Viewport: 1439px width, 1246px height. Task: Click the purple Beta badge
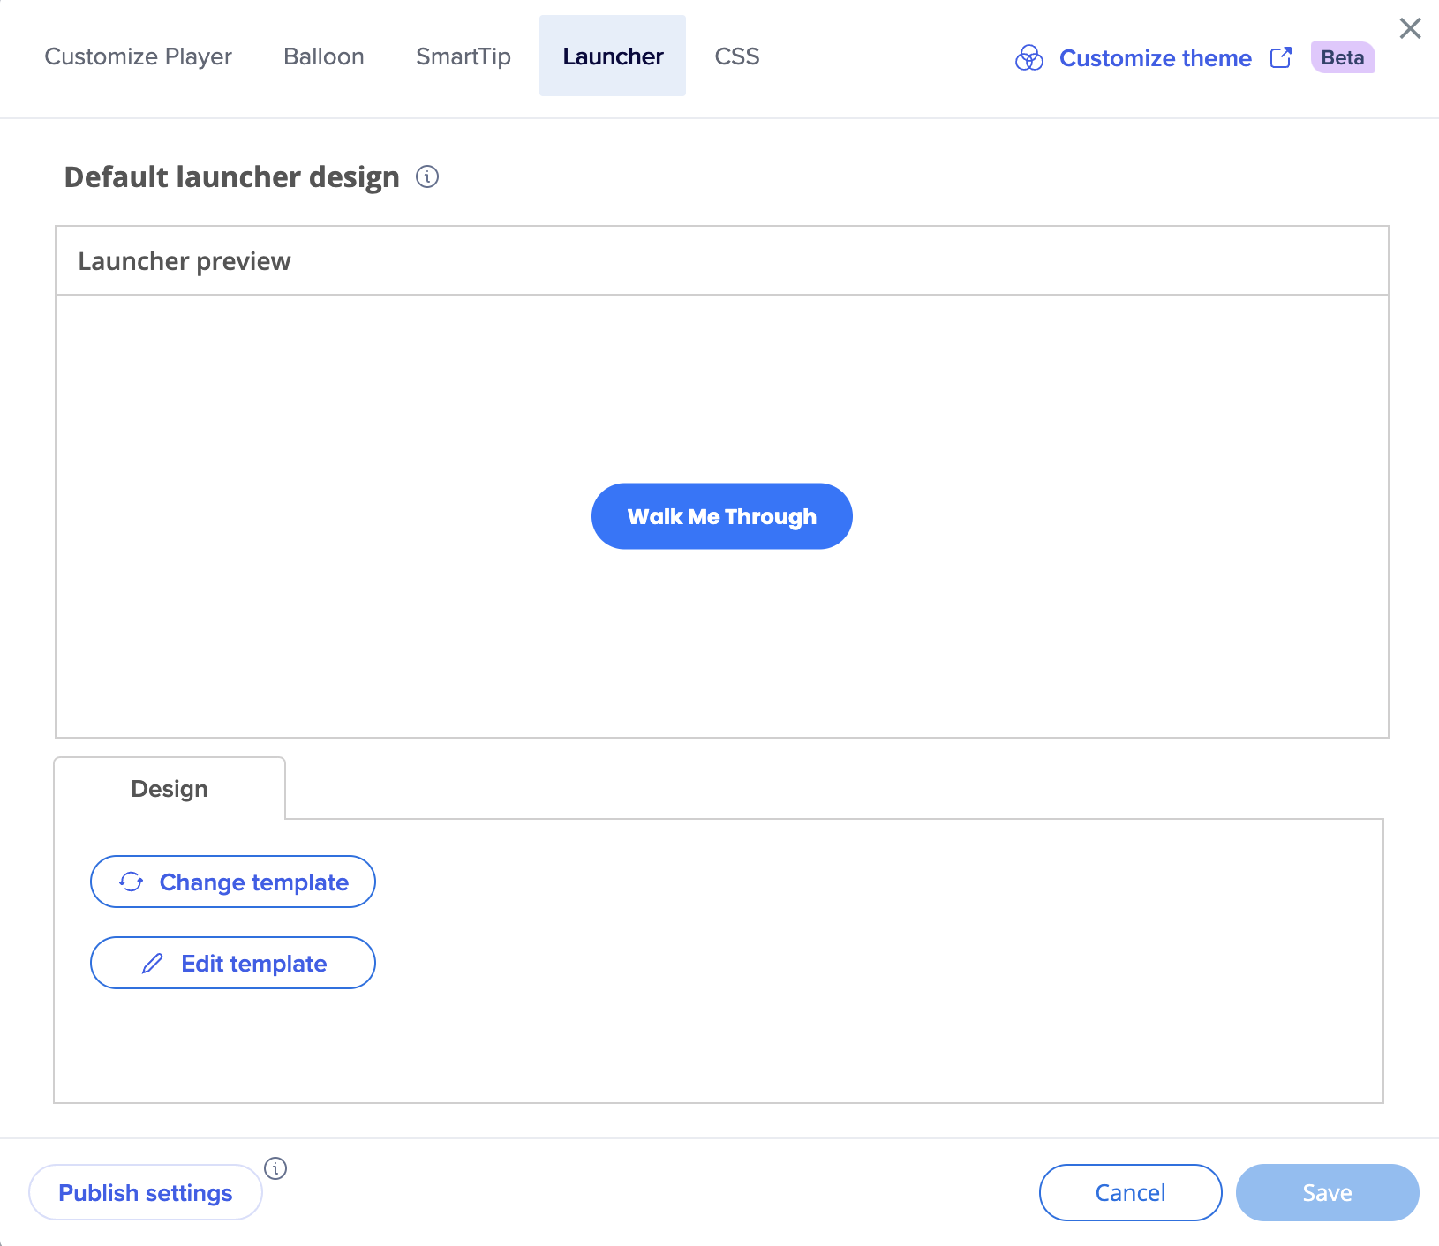[x=1342, y=58]
